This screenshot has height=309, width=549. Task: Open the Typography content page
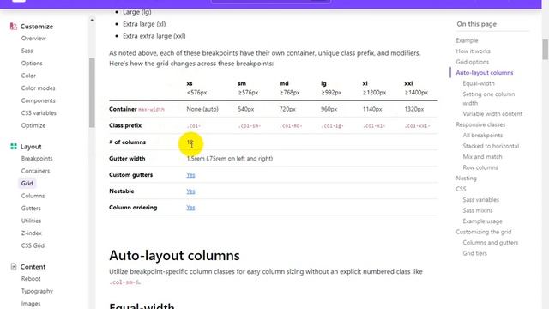[37, 291]
